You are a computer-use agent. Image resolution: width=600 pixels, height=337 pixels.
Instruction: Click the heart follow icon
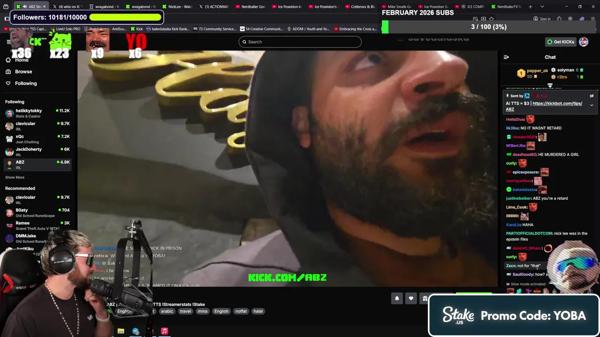click(x=411, y=299)
